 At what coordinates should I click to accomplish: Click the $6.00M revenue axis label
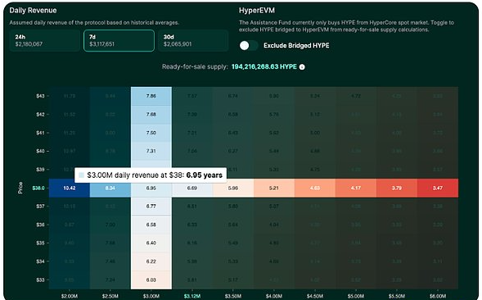tap(438, 296)
